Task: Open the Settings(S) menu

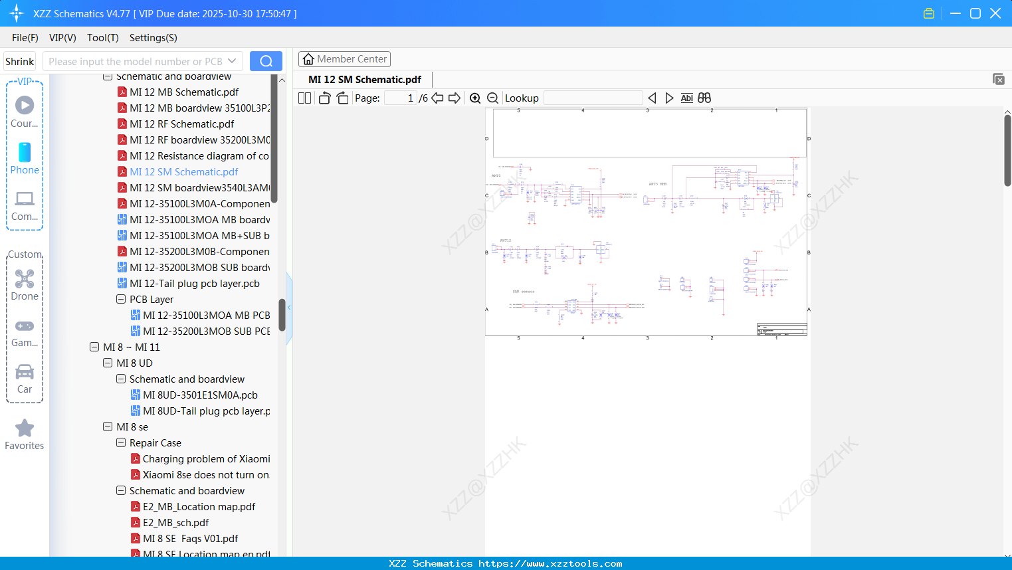Action: [x=153, y=38]
